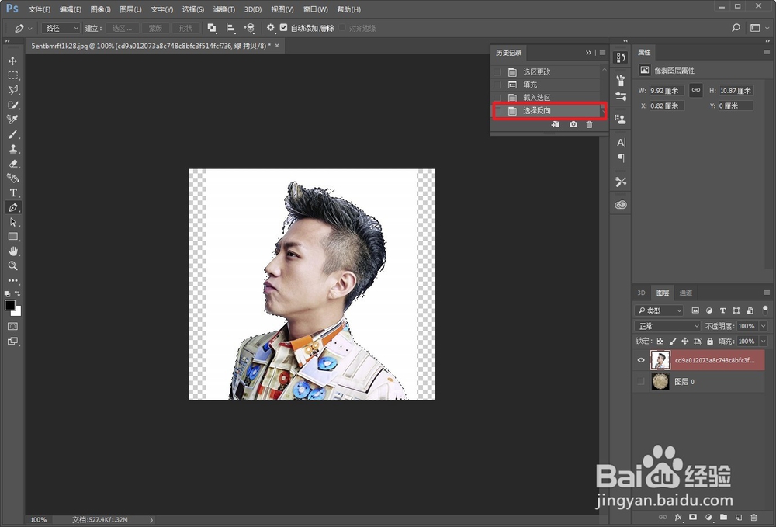This screenshot has height=527, width=776.
Task: Open the opacity 不透明度 dropdown arrow
Action: click(763, 326)
